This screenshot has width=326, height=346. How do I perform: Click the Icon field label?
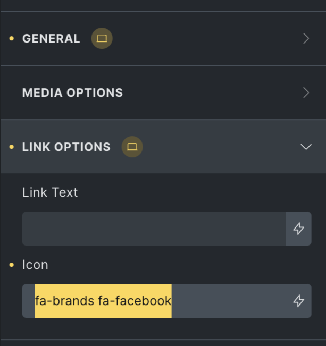click(35, 265)
